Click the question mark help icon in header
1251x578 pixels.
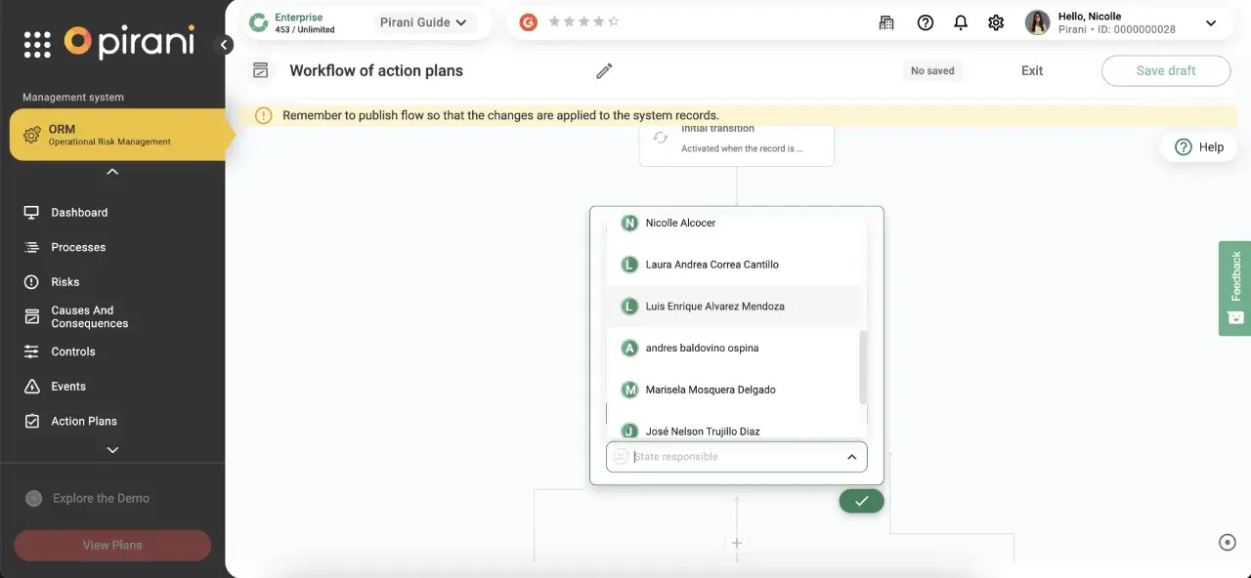926,22
